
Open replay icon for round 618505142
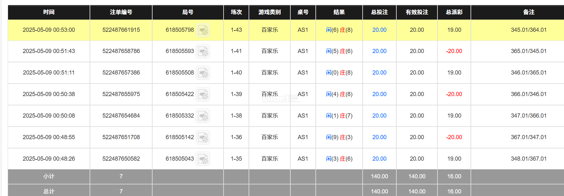[x=203, y=138]
